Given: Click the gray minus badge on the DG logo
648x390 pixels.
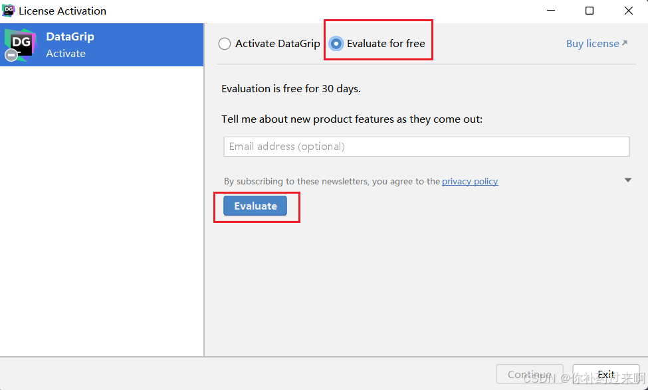Looking at the screenshot, I should point(11,55).
